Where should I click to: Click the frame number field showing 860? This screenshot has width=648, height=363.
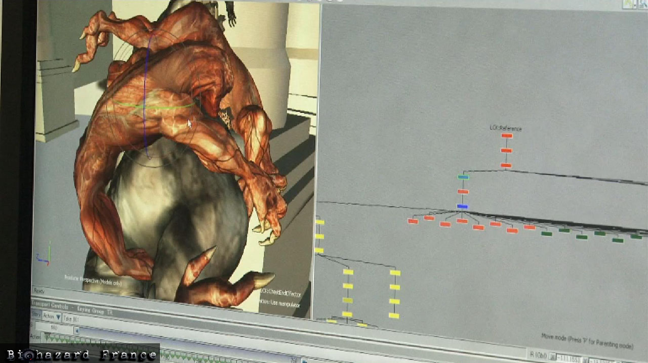(x=54, y=328)
